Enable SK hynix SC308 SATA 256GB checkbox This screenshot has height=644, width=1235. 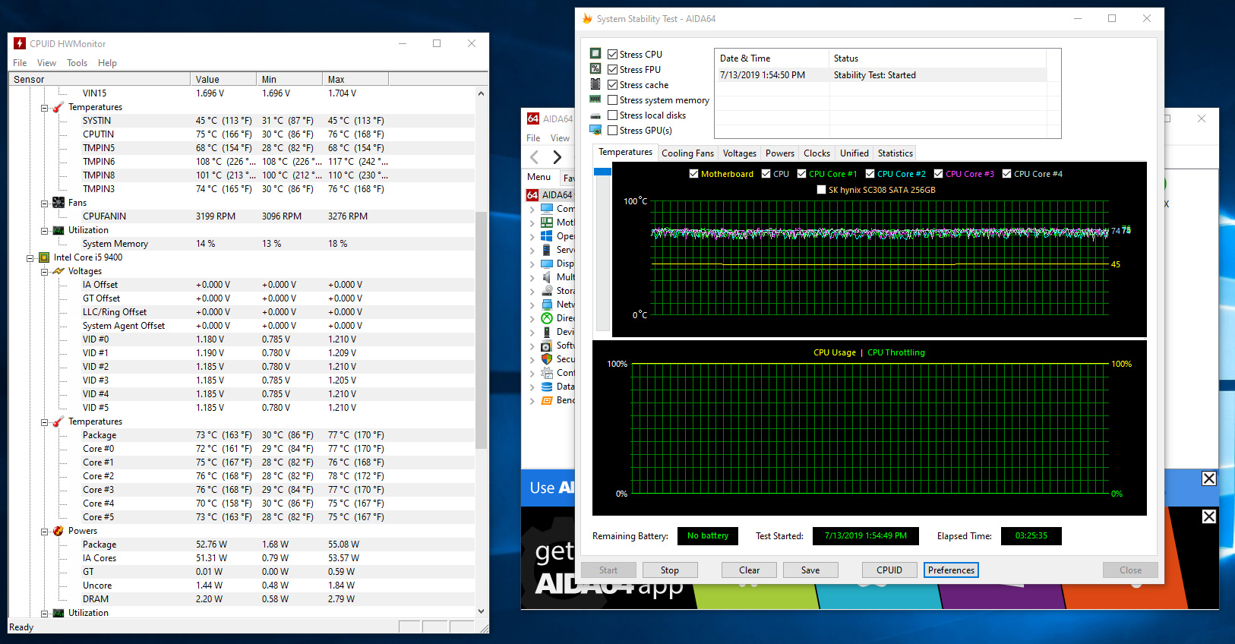tap(821, 190)
